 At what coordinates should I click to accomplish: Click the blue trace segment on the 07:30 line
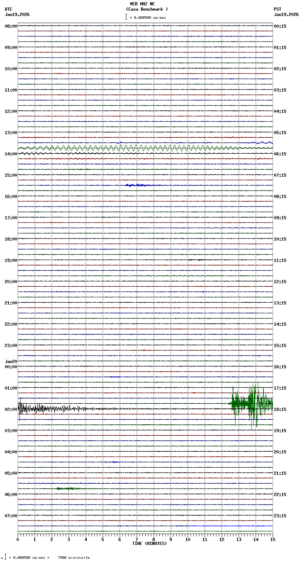pos(230,526)
